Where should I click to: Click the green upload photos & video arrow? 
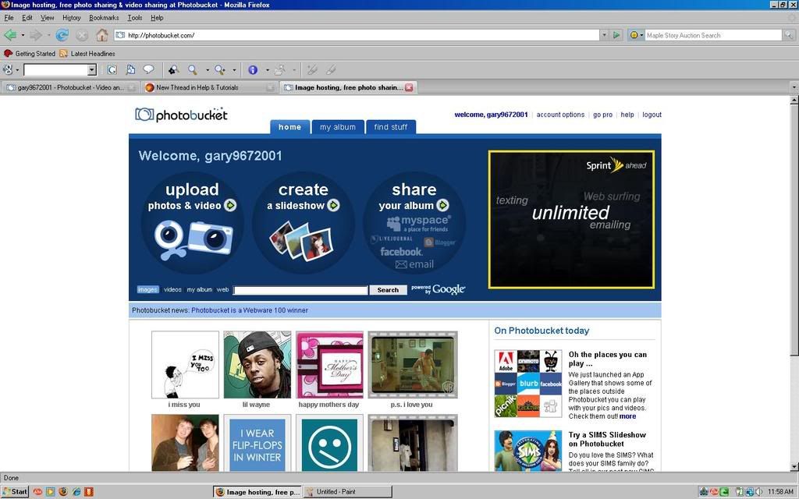[x=230, y=206]
